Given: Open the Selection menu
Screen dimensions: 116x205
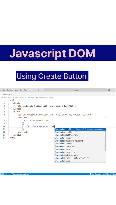Looking at the screenshot, I should click(x=10, y=90).
